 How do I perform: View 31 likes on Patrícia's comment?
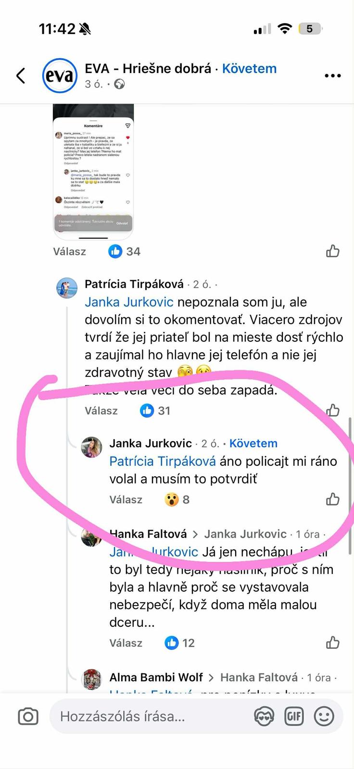coord(155,410)
